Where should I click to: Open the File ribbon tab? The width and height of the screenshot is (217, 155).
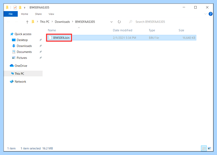10,14
